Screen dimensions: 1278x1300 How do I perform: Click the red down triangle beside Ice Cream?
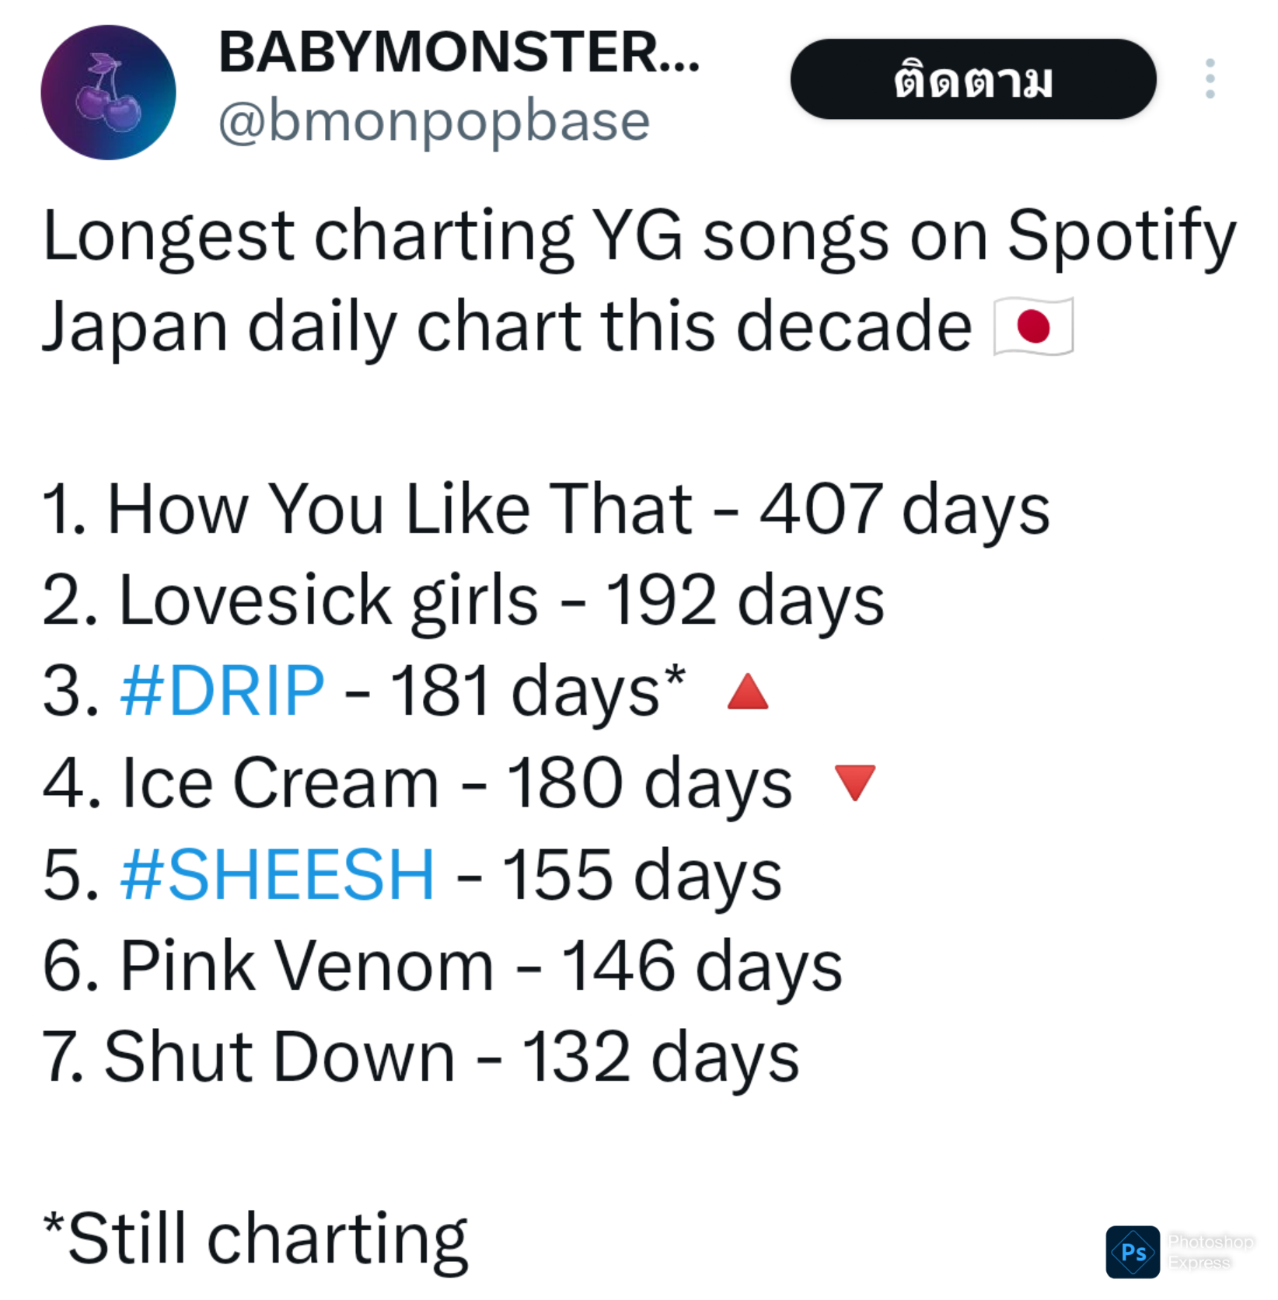tap(855, 782)
